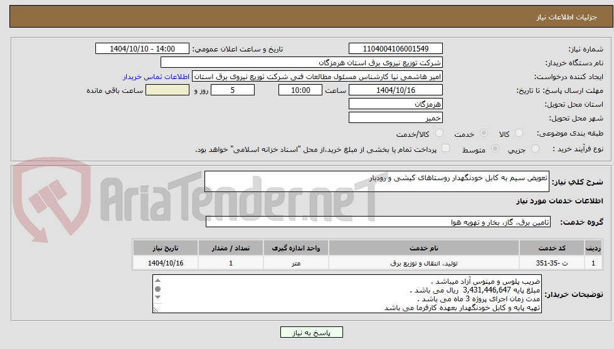
Task: Select the کالا/خدمت radio button
Action: point(440,133)
